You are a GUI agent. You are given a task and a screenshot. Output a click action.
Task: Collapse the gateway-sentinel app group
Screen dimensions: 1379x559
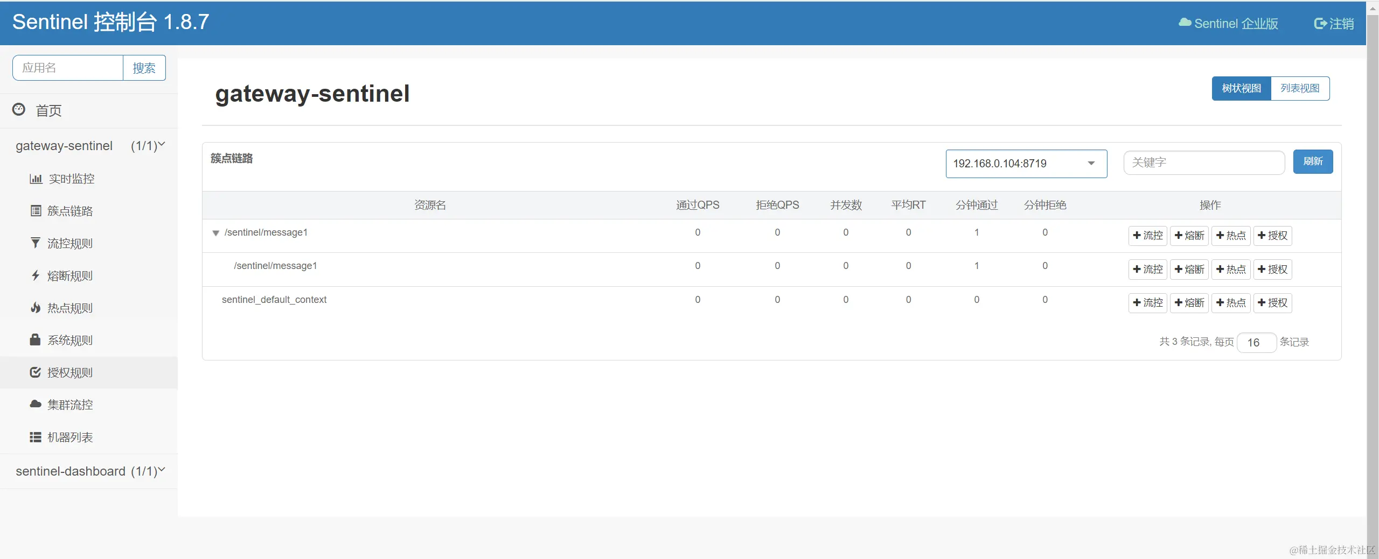[89, 146]
